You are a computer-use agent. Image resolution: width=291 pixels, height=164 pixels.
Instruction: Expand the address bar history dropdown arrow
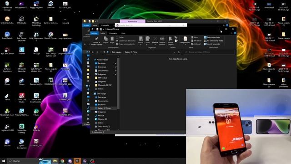tap(174, 52)
